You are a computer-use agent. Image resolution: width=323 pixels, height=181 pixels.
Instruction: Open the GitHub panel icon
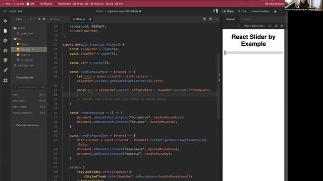[x=6, y=60]
